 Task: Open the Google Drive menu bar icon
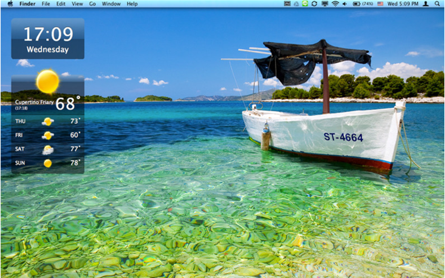[x=297, y=4]
